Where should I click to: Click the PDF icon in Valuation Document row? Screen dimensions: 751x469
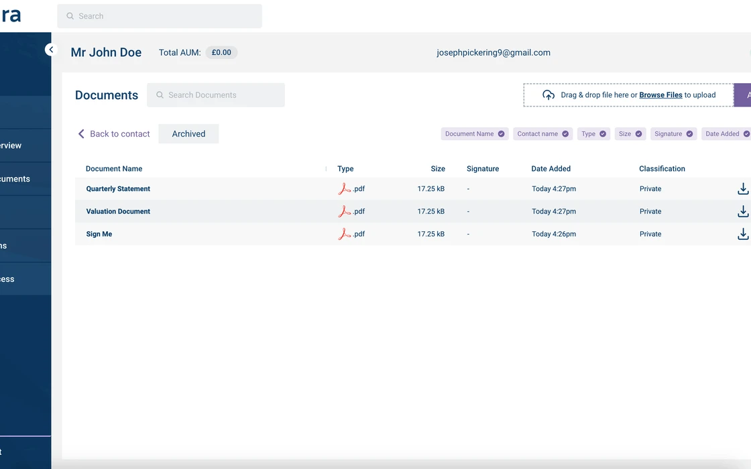tap(344, 211)
